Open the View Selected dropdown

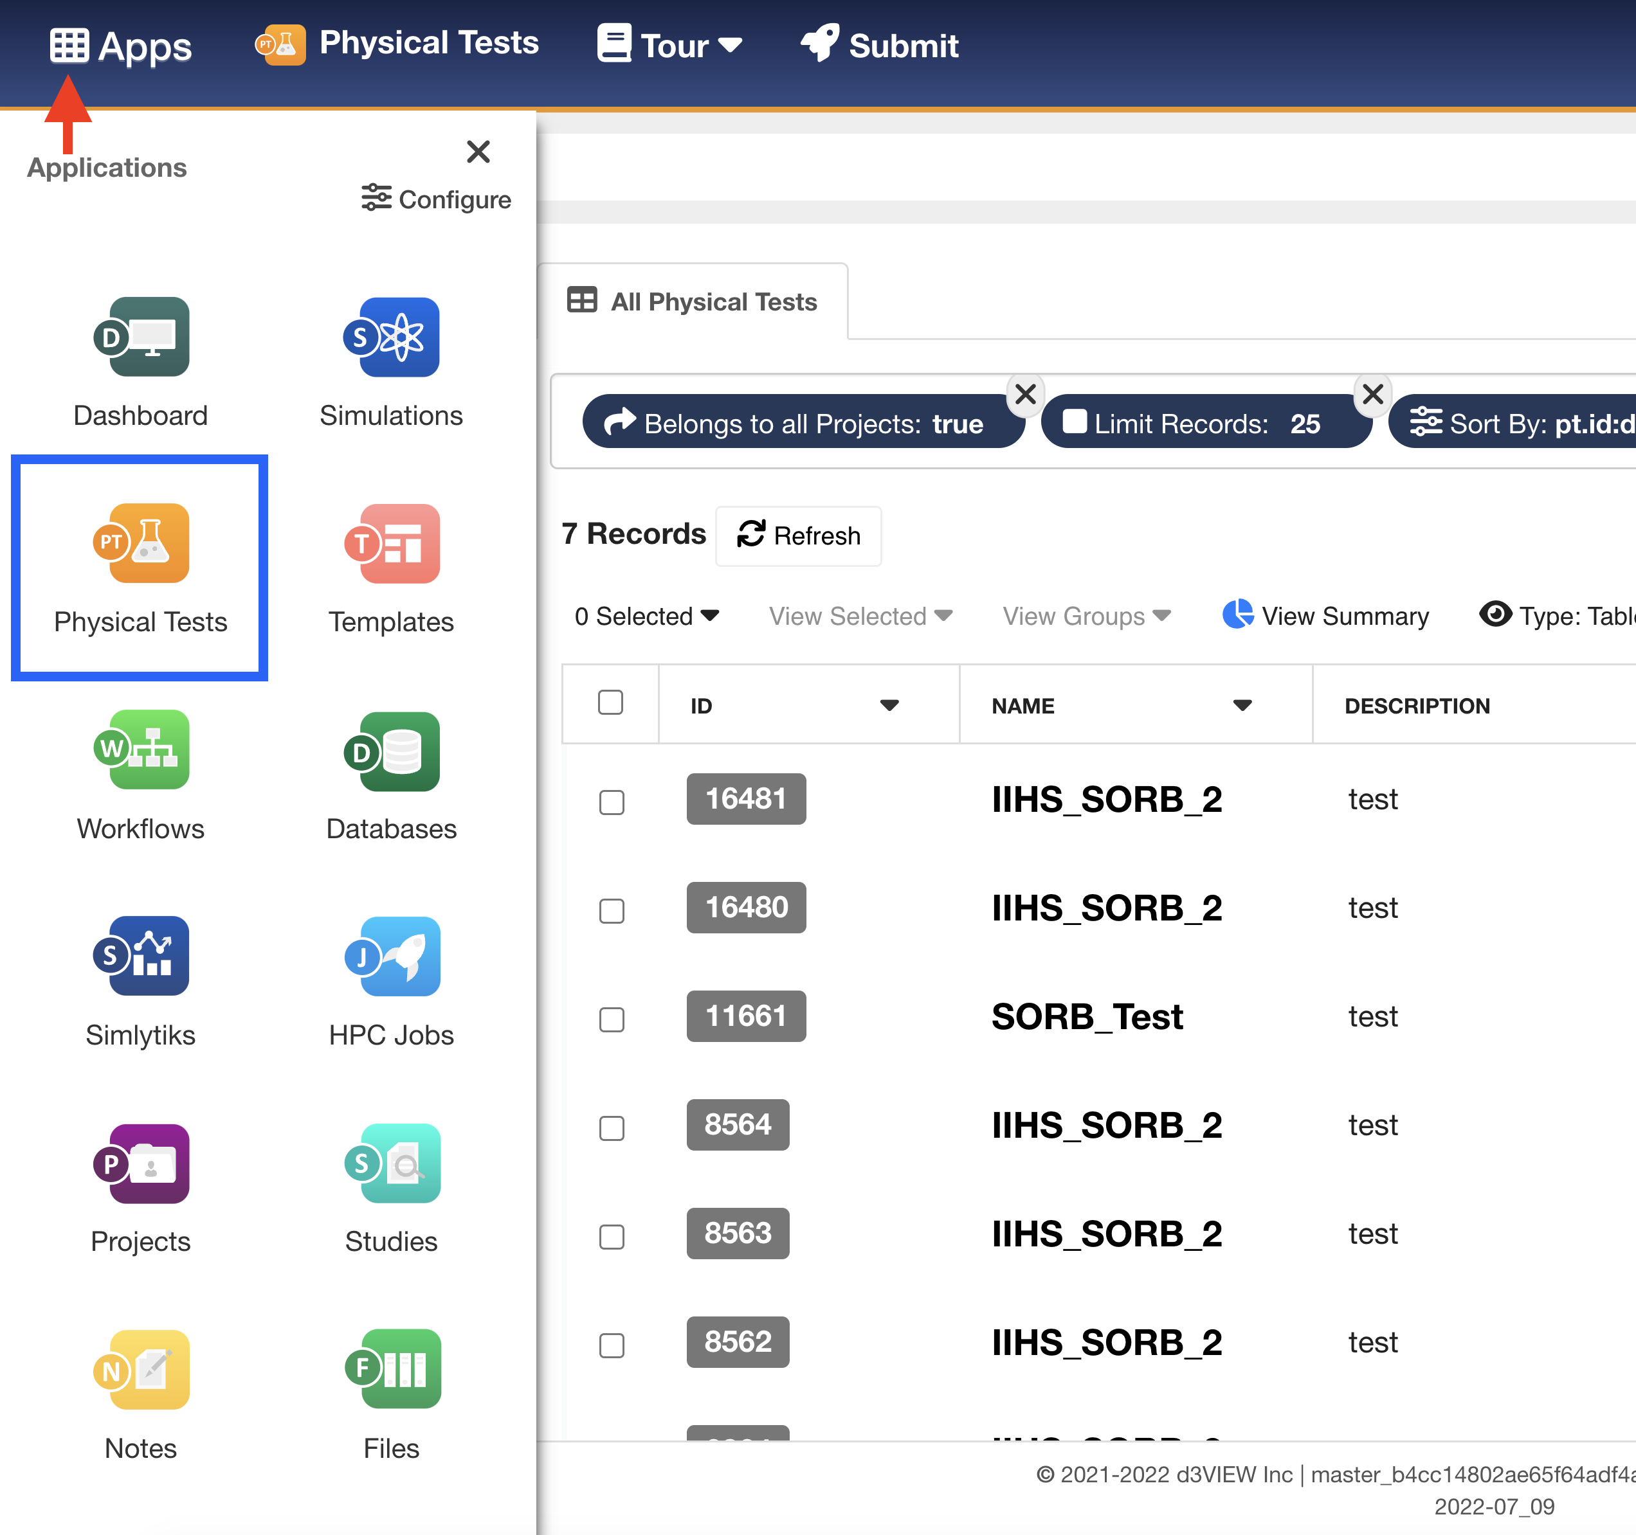click(x=861, y=616)
